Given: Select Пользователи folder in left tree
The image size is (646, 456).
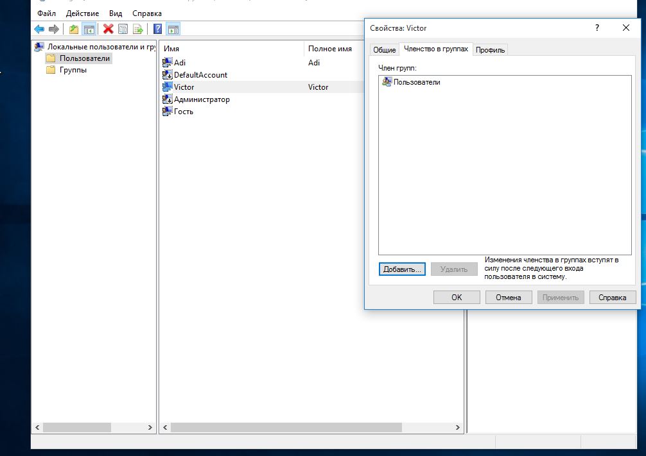Looking at the screenshot, I should click(x=84, y=58).
